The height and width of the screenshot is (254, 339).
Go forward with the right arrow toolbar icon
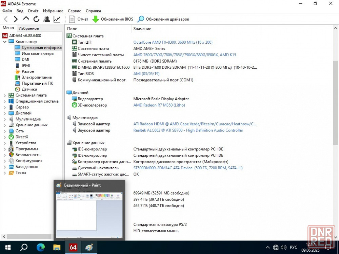tap(16, 19)
